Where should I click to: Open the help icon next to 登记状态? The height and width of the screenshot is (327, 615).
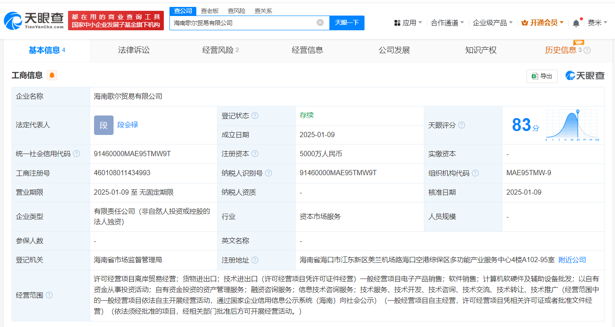pyautogui.click(x=255, y=115)
